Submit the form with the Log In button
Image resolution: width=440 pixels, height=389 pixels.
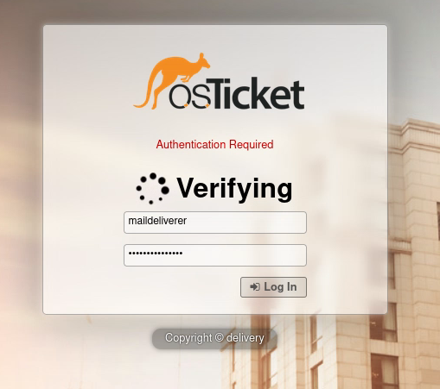click(273, 287)
